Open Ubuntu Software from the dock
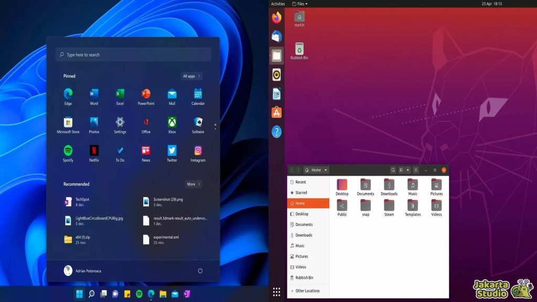Viewport: 537px width, 302px height. click(276, 112)
